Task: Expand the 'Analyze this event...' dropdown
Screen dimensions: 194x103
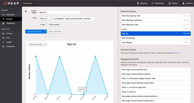Action: click(37, 44)
